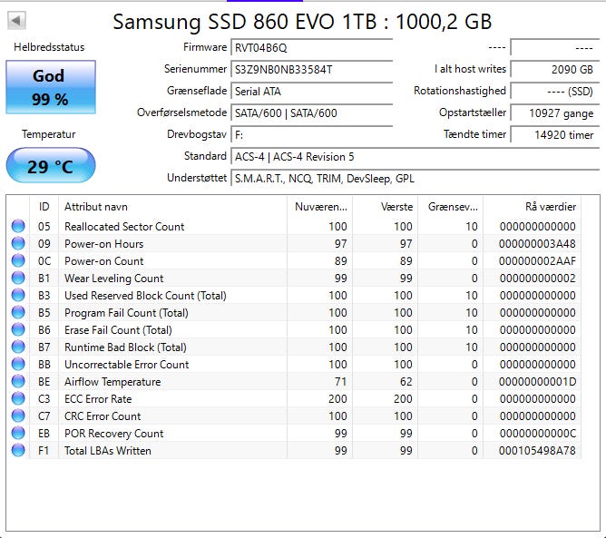Select Erase Fail Count (Total) name
Screen dimensions: 606x538
pos(118,330)
